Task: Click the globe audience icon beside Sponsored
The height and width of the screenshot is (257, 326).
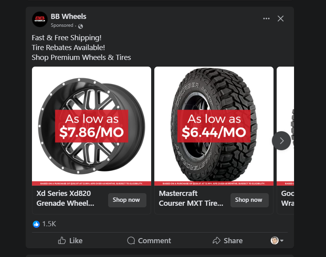Action: tap(81, 26)
